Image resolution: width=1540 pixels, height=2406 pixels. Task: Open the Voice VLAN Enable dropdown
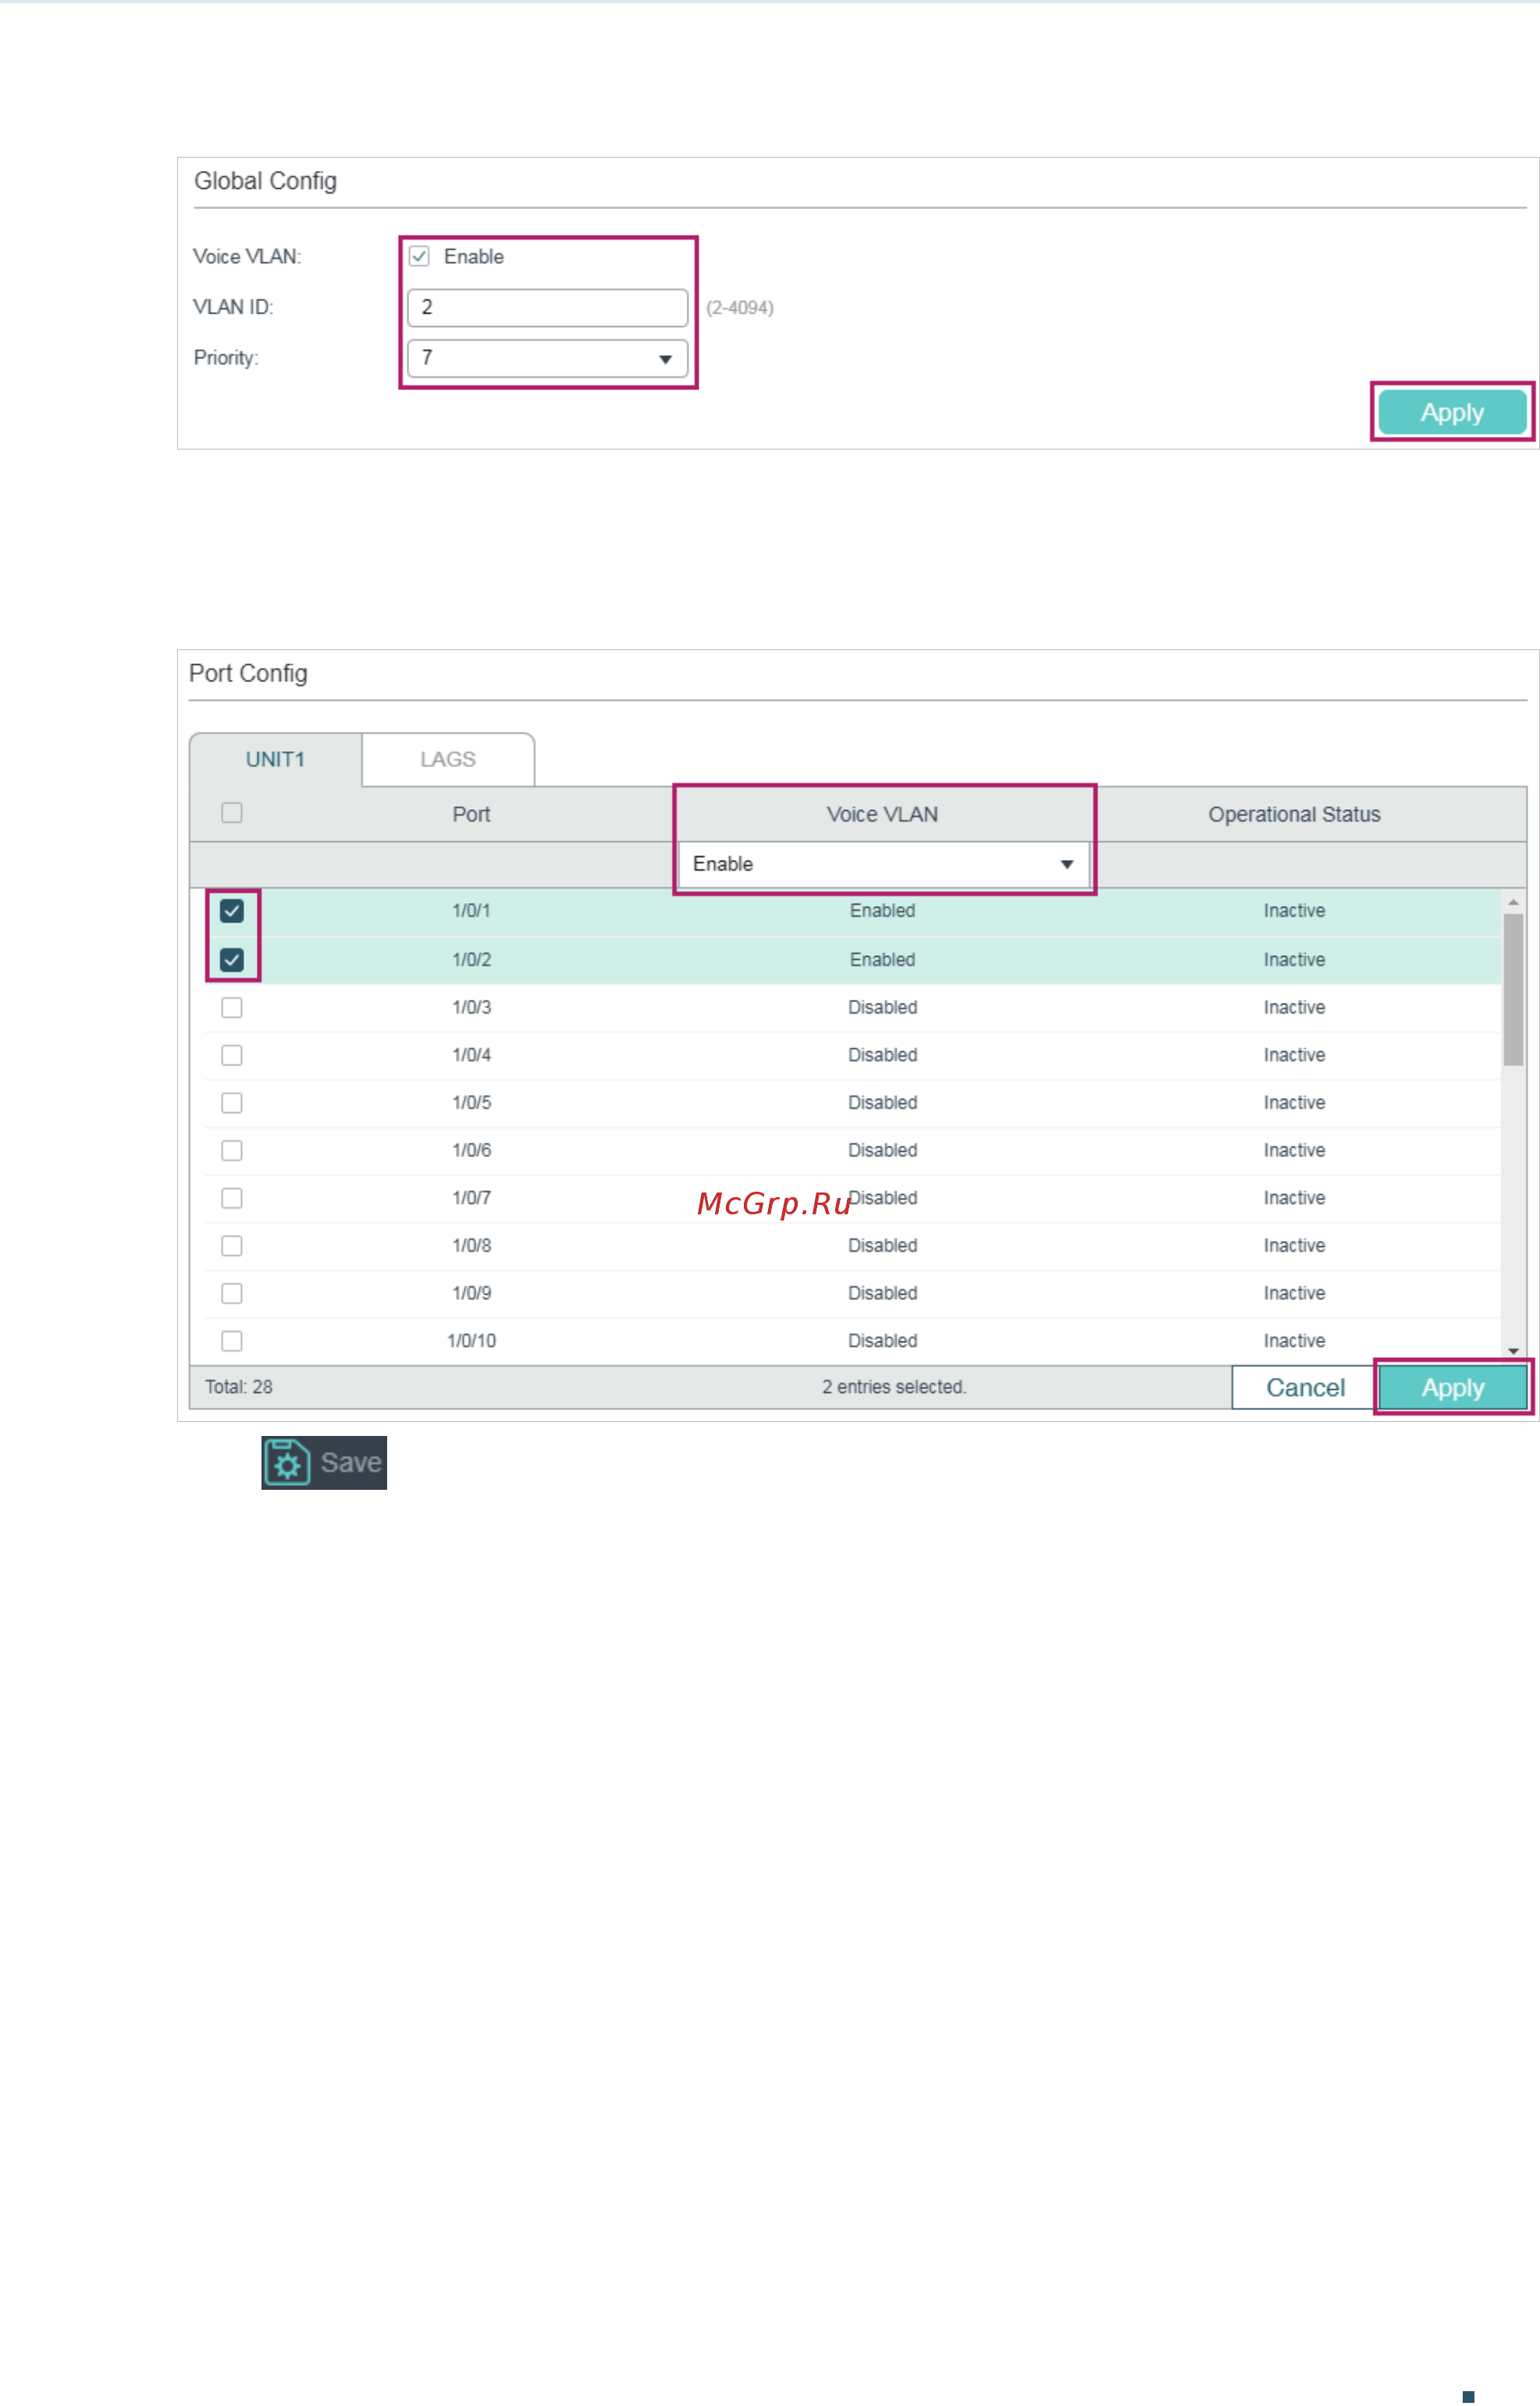883,864
